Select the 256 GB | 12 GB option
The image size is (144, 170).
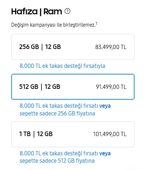73,47
